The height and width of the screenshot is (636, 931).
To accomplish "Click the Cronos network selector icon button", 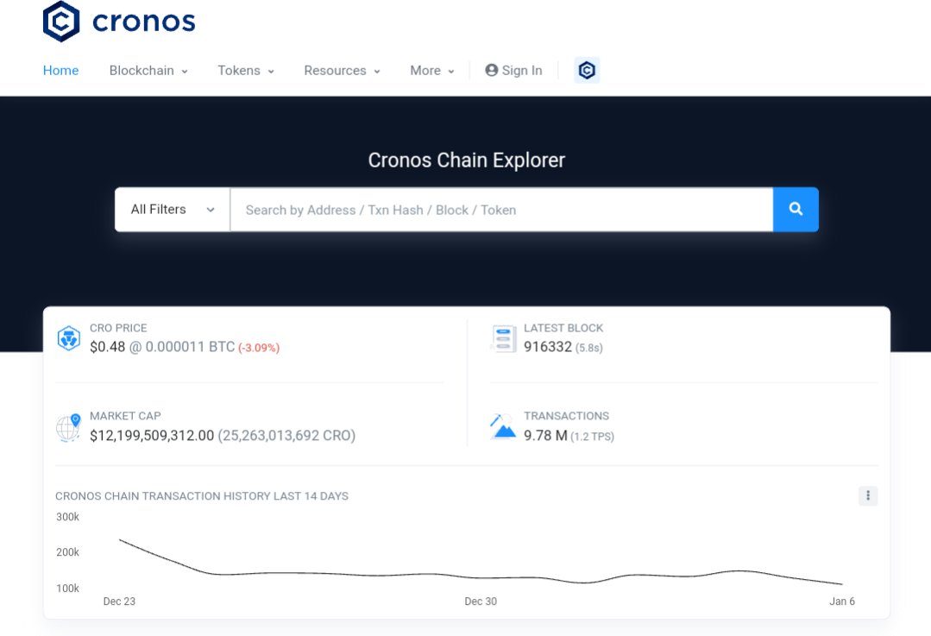I will click(587, 70).
